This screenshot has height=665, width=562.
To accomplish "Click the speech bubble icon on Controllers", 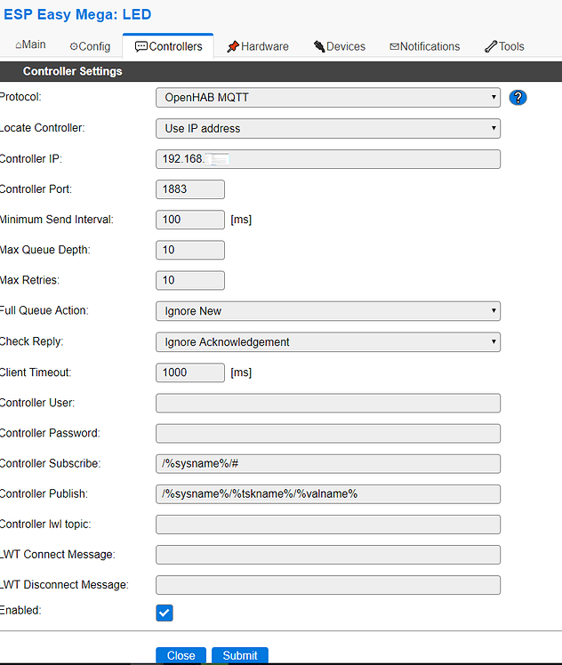I will click(x=140, y=46).
